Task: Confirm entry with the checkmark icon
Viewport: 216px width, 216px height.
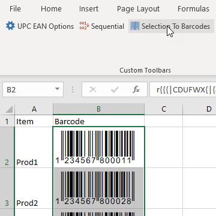Action: coord(115,90)
